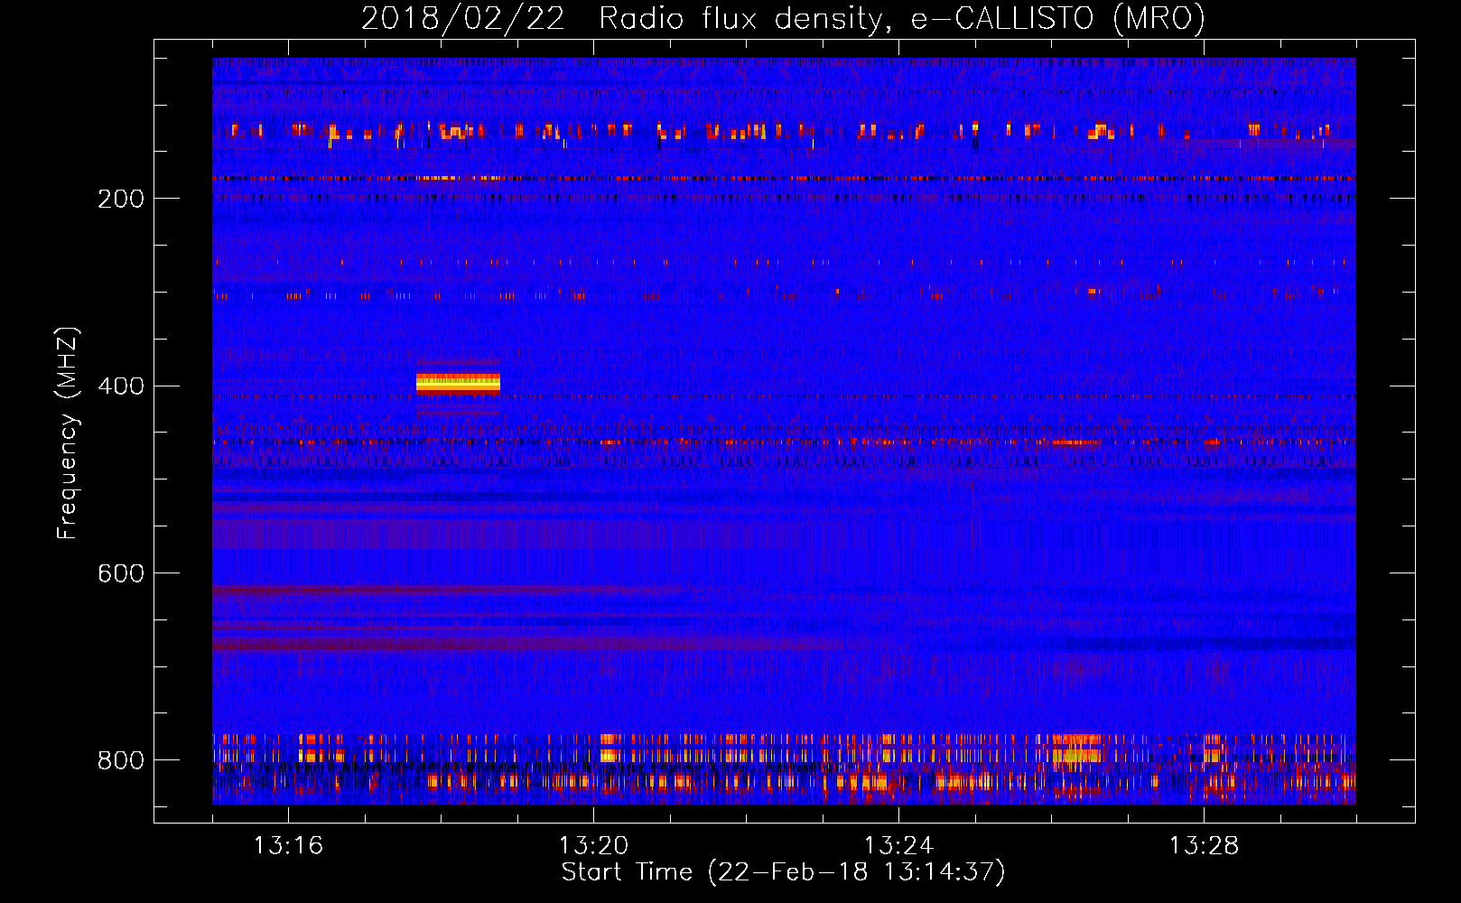Click the 13:16 time tick label
The image size is (1461, 903).
[x=288, y=846]
